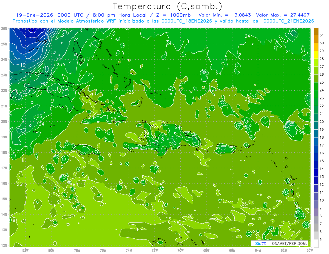Viewport: 329px width, 254px height.
Task: Click the "80W" longitude axis label
Action: tap(51, 250)
